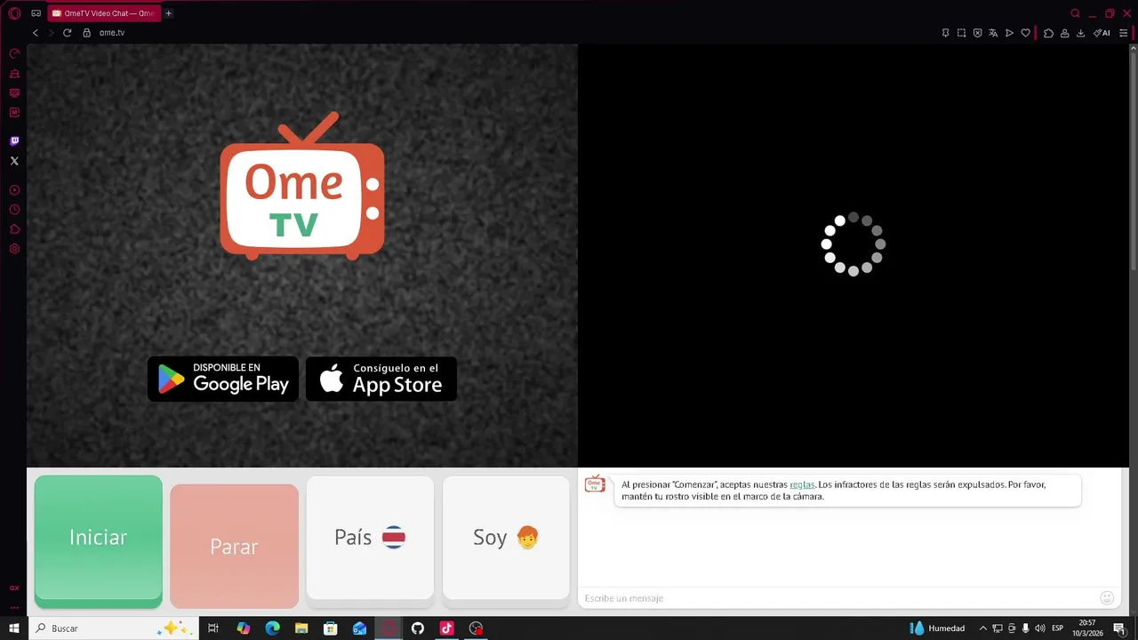Click the 'Escribe un mensaje' input

(x=836, y=598)
